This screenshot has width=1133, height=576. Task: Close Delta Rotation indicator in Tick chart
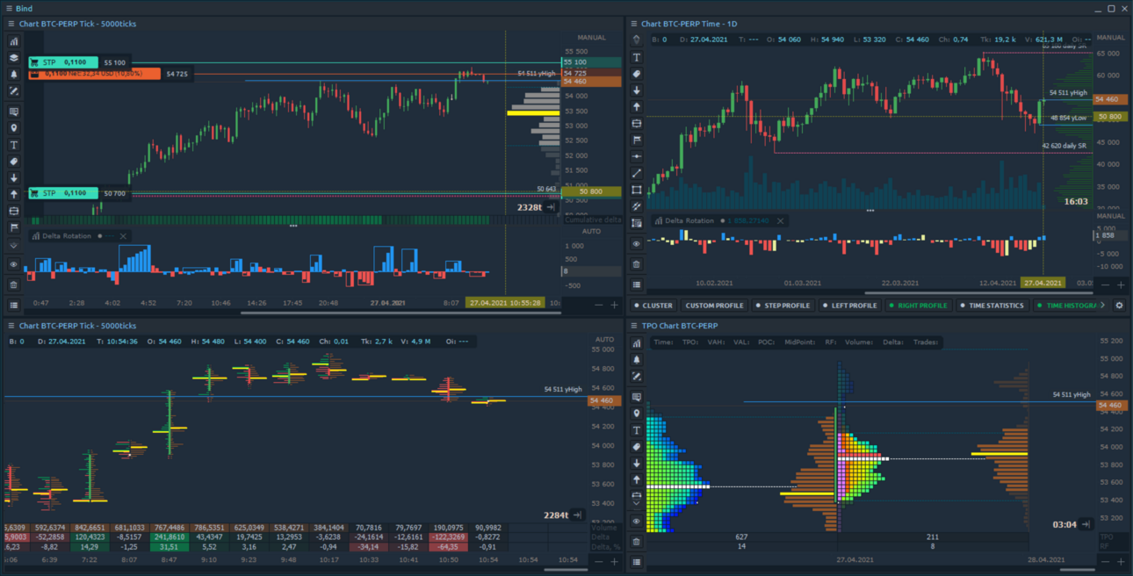coord(123,236)
